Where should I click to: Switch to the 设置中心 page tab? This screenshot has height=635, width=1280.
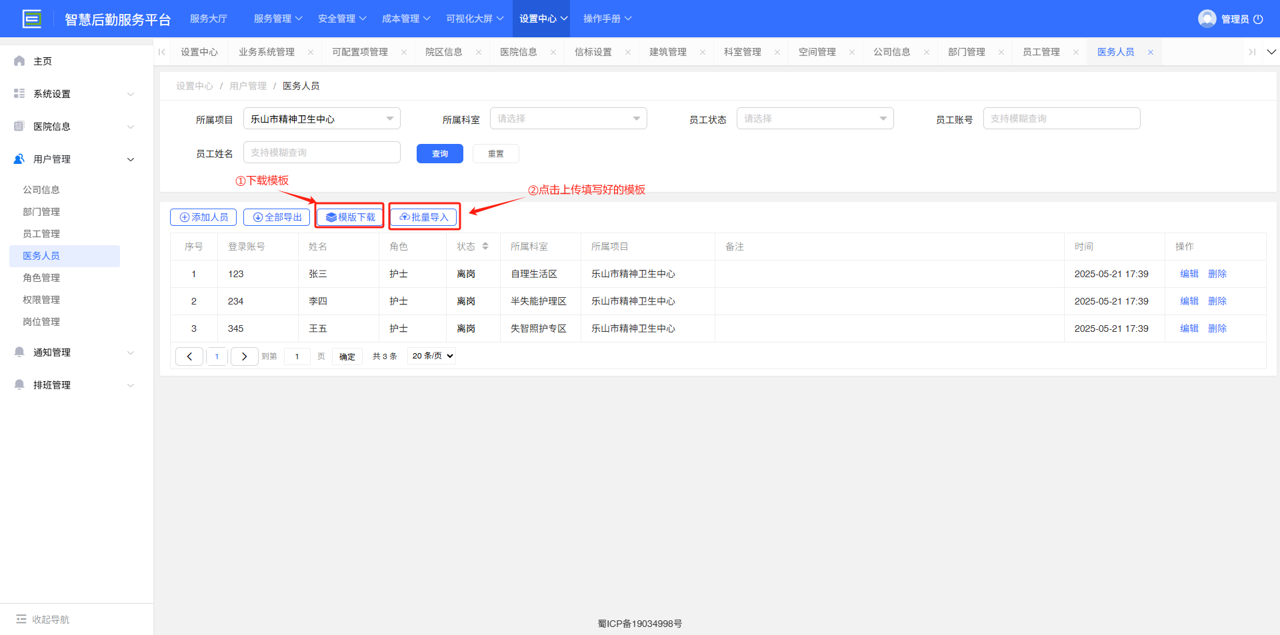pyautogui.click(x=199, y=52)
